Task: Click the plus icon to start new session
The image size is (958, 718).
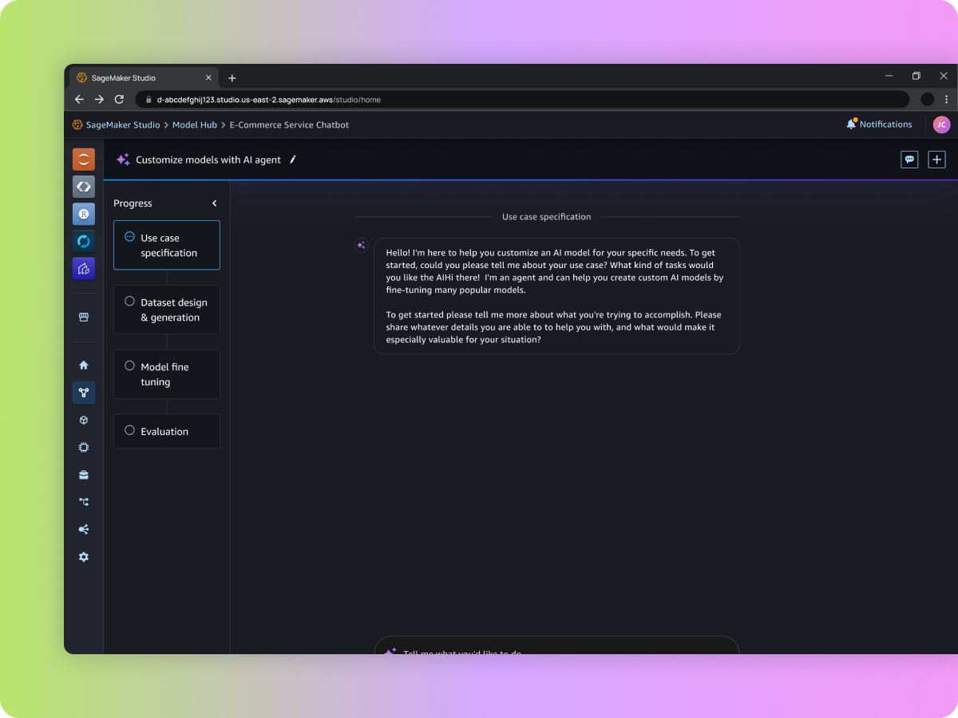Action: click(936, 160)
